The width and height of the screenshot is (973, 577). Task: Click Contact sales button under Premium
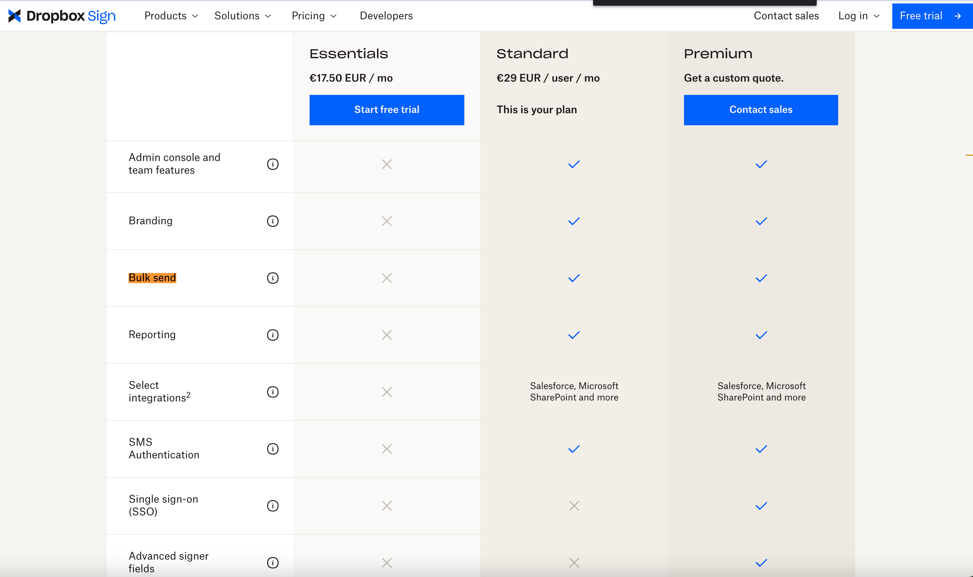(x=761, y=110)
